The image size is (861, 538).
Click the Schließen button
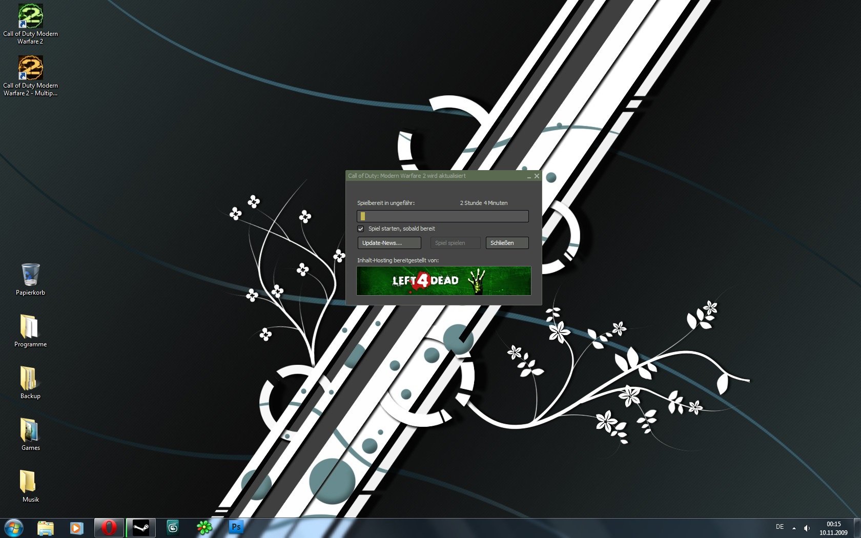[507, 243]
